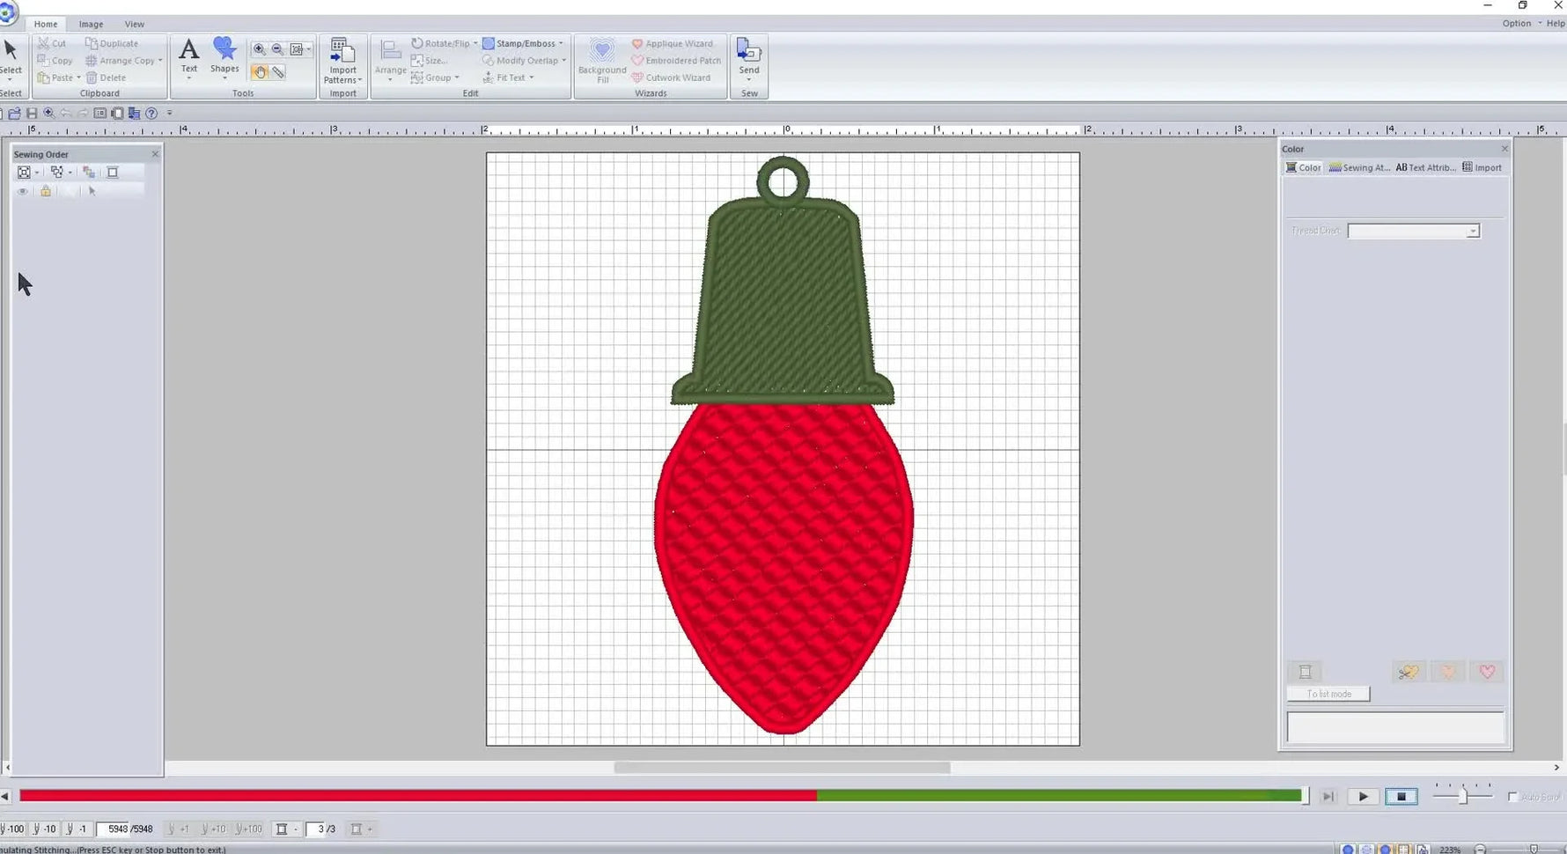Click Duplicate in Clipboard group
Screen dimensions: 1567x854
point(112,43)
